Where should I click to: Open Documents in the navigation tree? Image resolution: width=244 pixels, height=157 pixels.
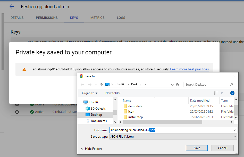pyautogui.click(x=99, y=121)
